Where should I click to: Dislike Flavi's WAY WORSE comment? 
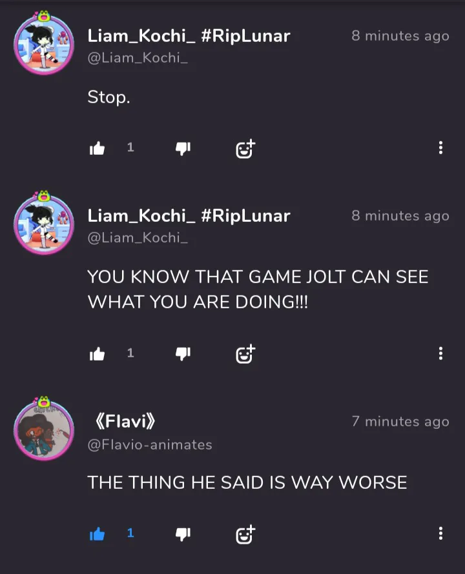(183, 534)
